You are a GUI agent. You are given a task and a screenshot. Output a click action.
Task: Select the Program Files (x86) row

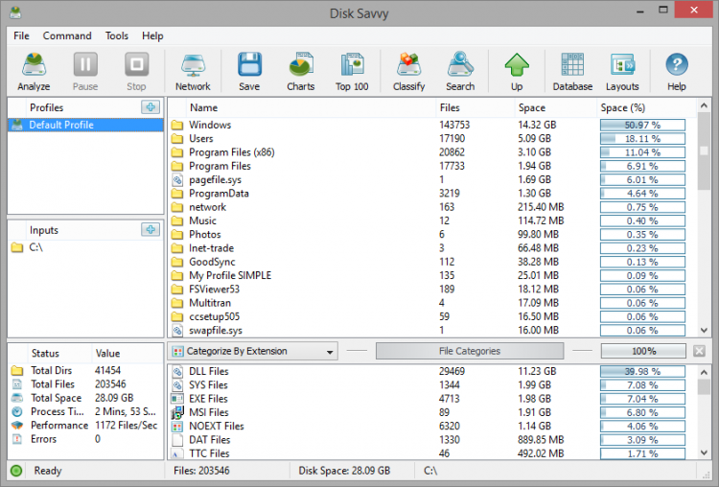click(431, 152)
